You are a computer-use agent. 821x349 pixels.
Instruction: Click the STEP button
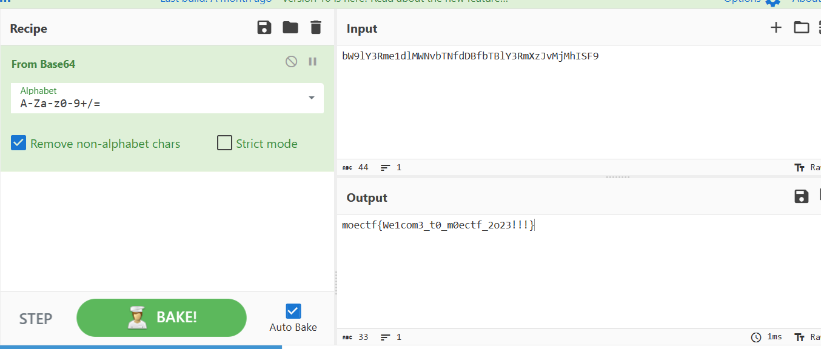(36, 319)
